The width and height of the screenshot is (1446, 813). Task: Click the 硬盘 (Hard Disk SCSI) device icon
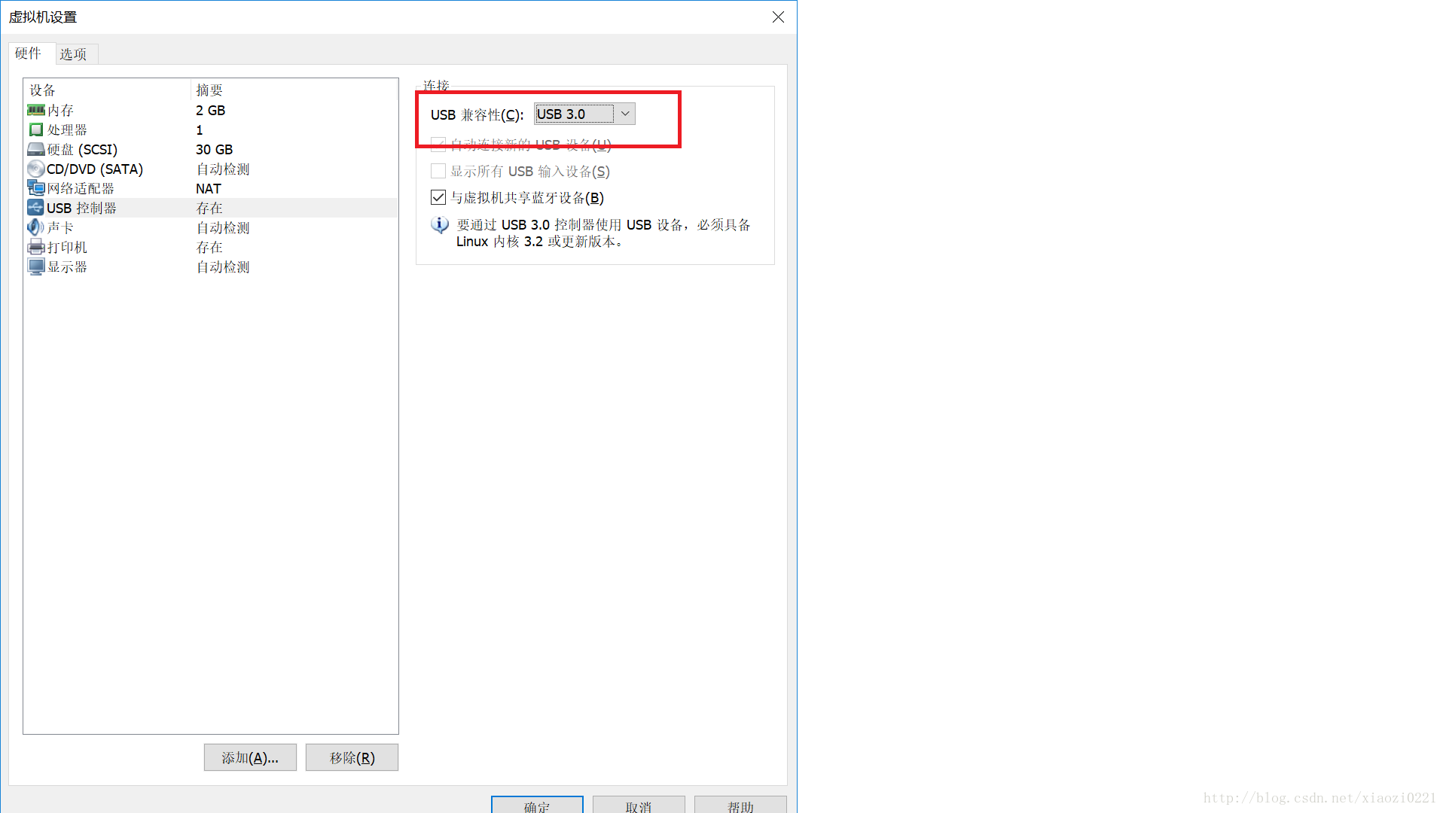click(x=35, y=149)
